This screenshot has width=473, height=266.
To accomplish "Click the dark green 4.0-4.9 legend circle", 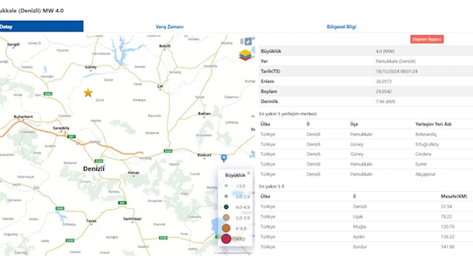I will (226, 207).
